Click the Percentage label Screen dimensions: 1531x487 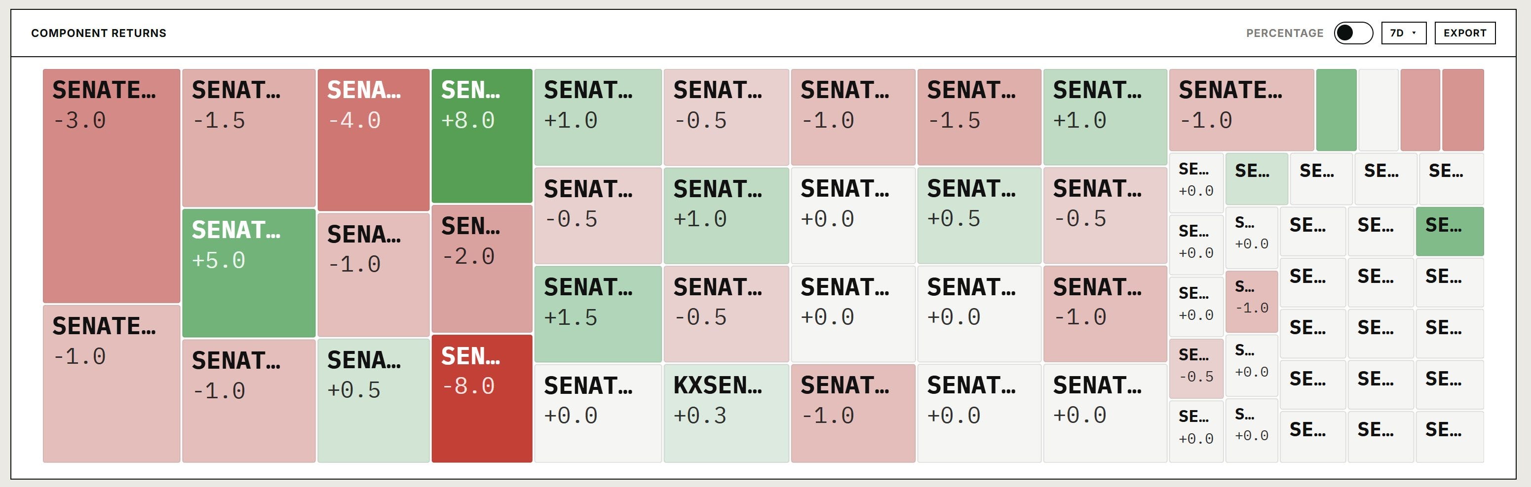(1284, 33)
